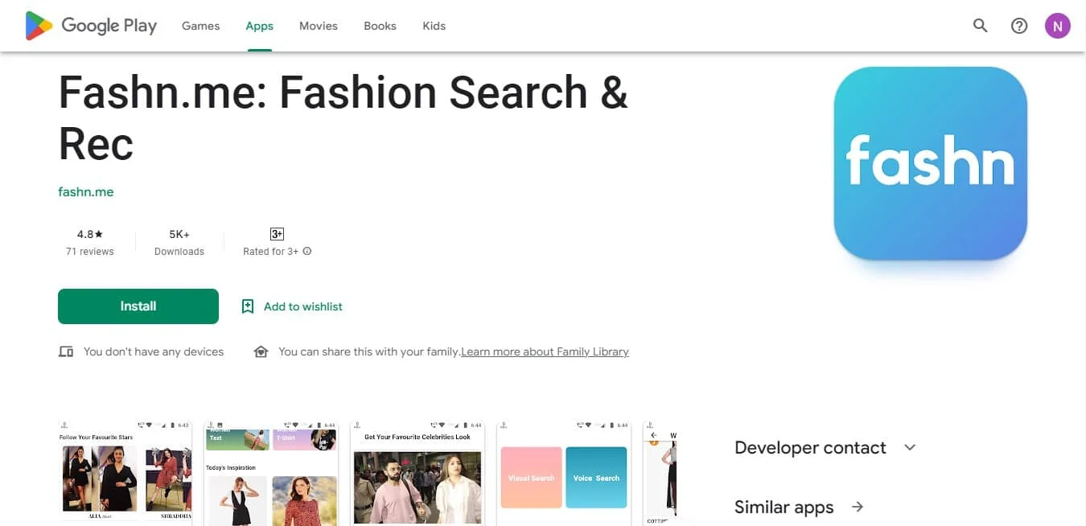Screen dimensions: 1086x526
Task: Open the help question mark icon
Action: coord(1019,26)
